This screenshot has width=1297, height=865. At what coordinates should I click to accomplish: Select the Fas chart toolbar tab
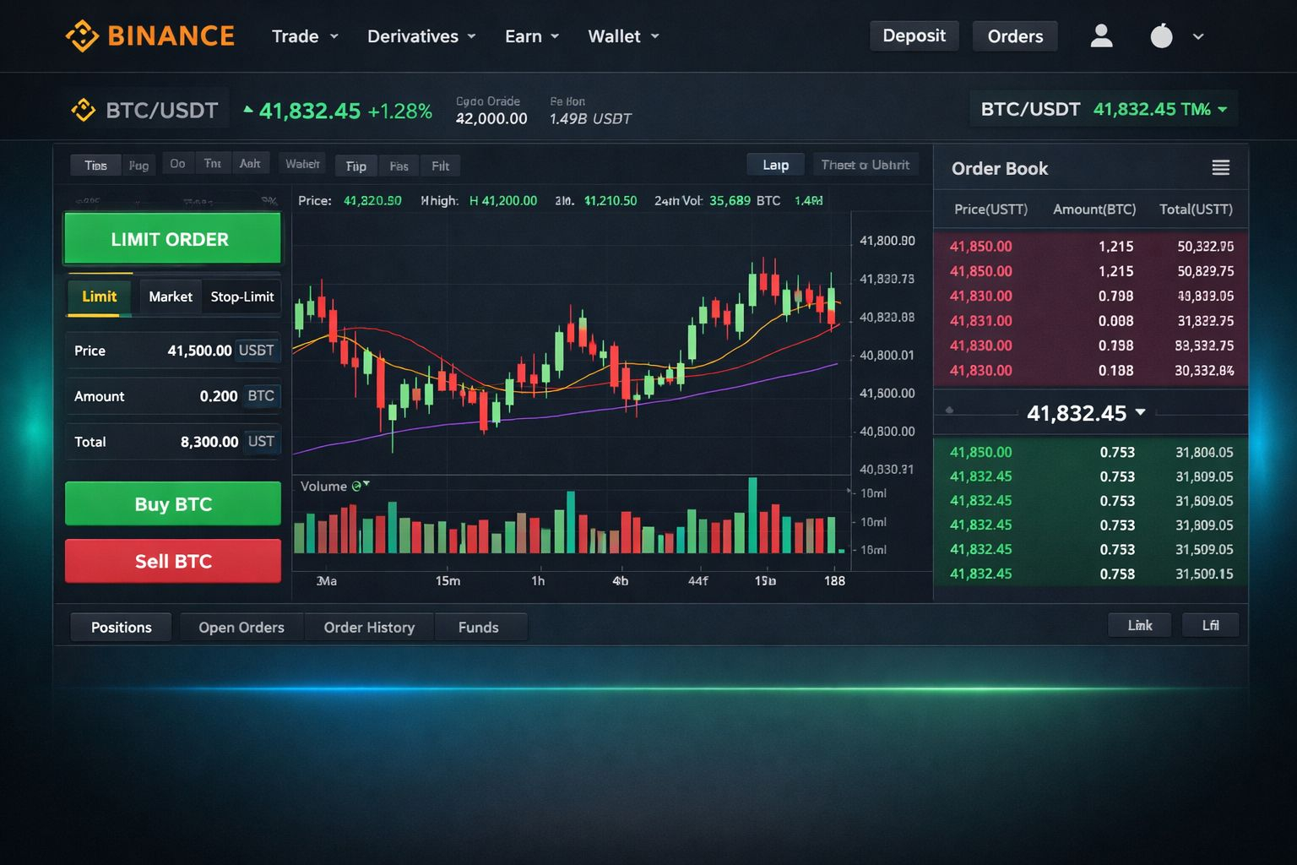399,166
